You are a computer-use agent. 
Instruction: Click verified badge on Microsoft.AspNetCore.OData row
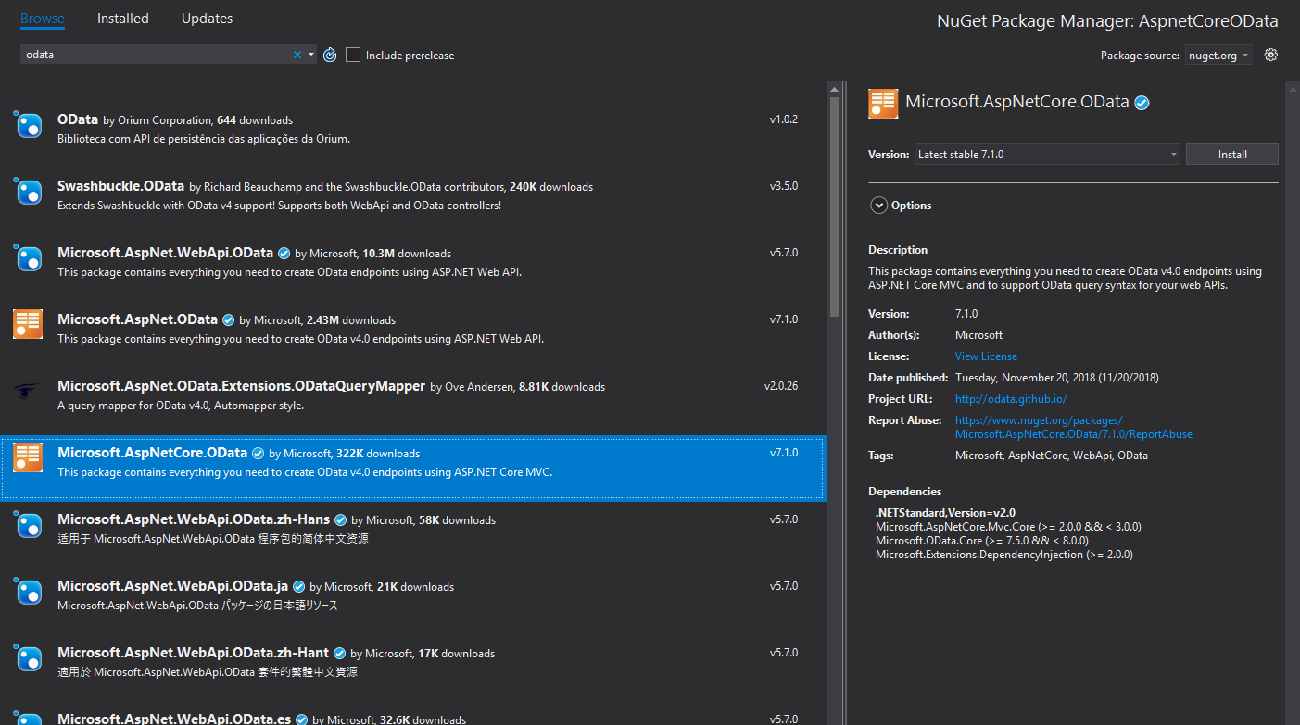pos(258,454)
